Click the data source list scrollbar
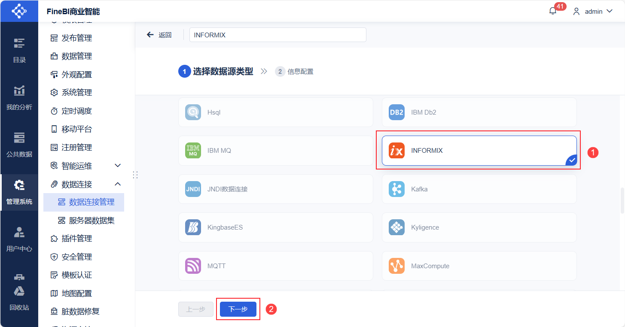Viewport: 625px width, 327px height. pos(622,200)
